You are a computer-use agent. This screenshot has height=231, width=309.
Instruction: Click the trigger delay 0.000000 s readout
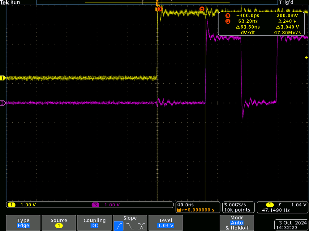(201, 210)
